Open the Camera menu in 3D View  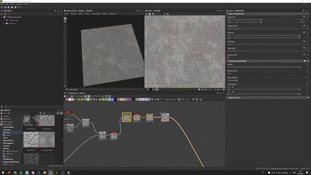[x=87, y=14]
